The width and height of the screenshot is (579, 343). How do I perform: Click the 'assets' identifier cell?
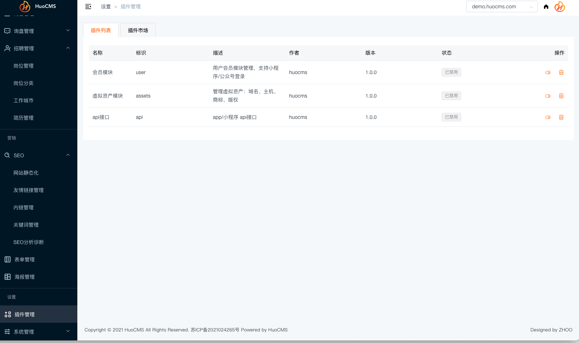(143, 96)
